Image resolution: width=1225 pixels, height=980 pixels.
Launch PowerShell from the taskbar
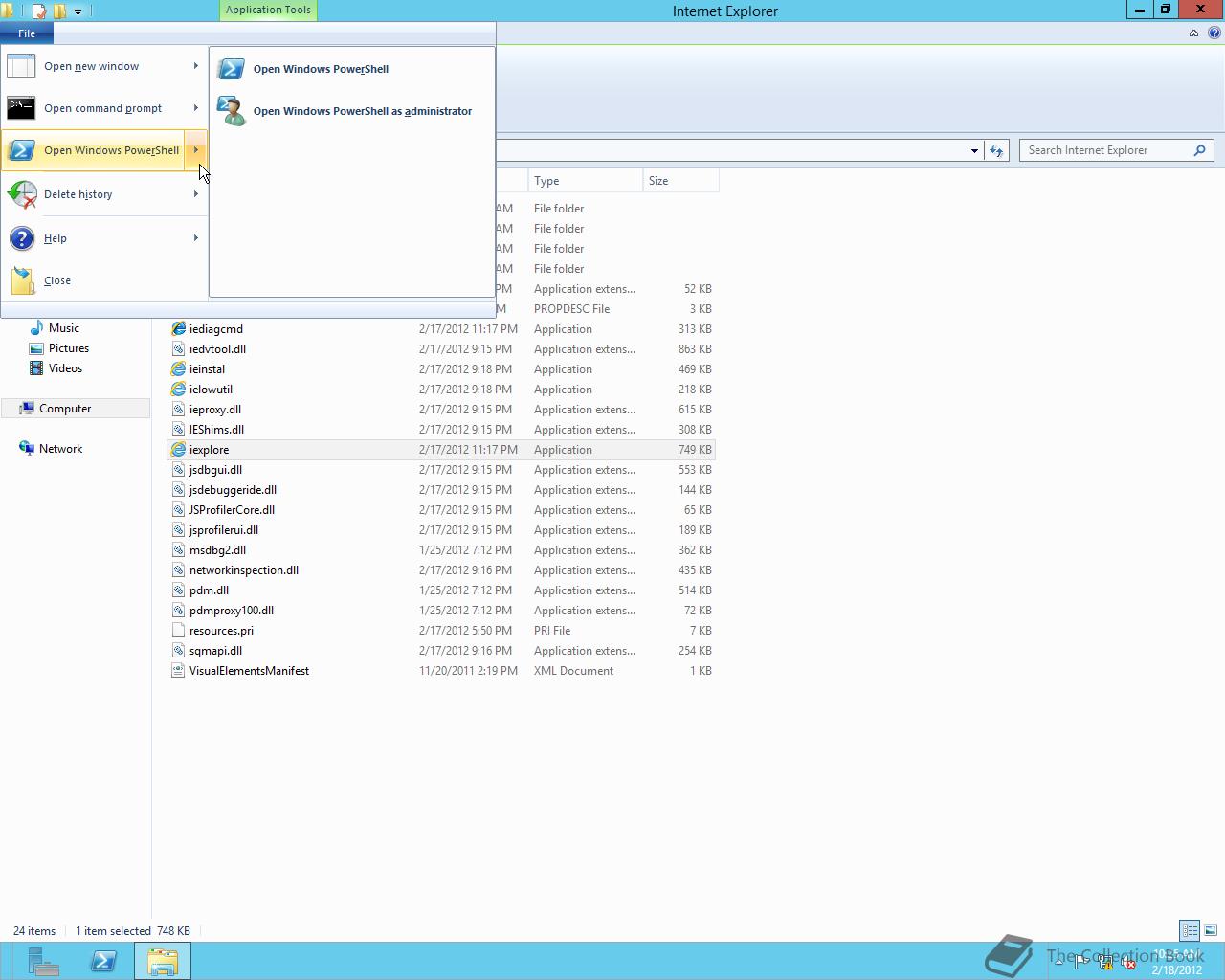pos(102,961)
